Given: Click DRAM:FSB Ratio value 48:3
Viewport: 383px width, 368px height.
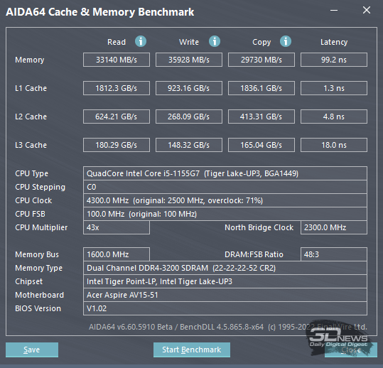Looking at the screenshot, I should tap(334, 254).
